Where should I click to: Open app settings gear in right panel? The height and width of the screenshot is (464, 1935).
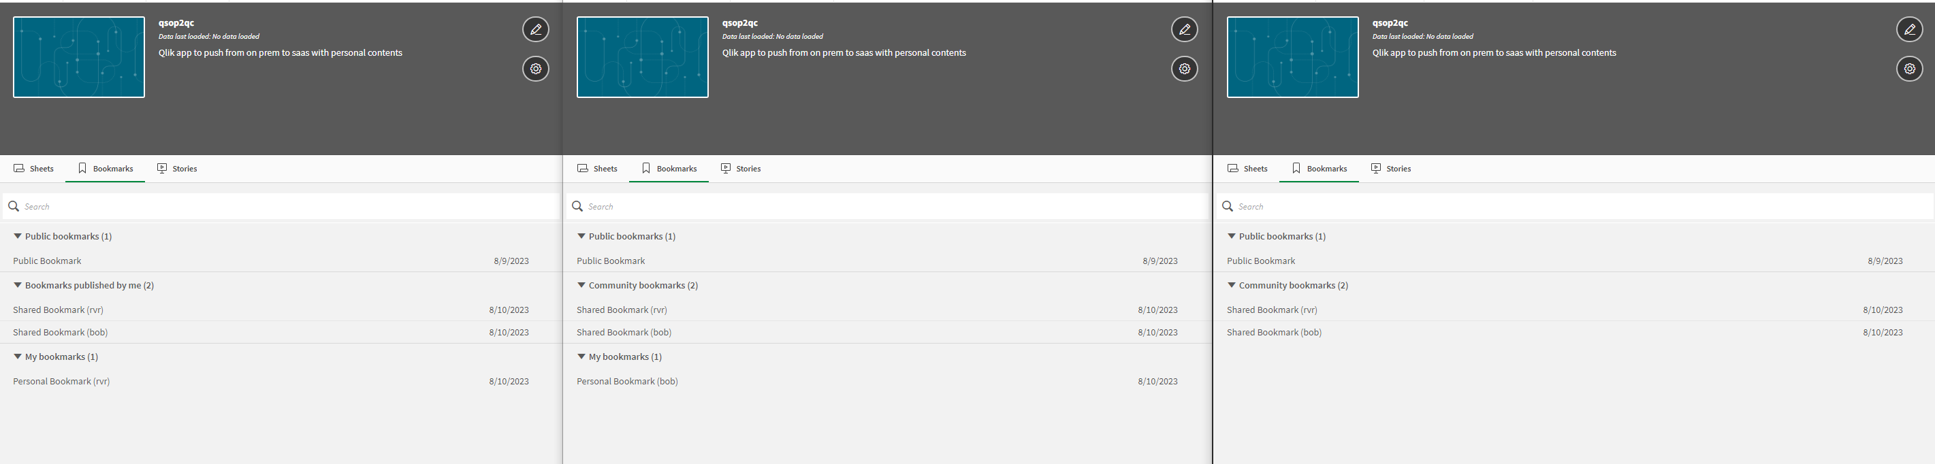pyautogui.click(x=1909, y=68)
